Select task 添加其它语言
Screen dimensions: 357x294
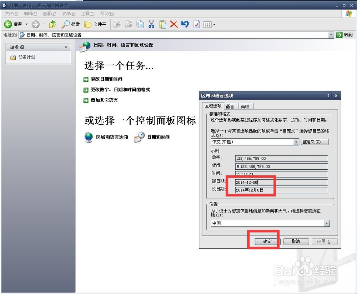coord(104,100)
